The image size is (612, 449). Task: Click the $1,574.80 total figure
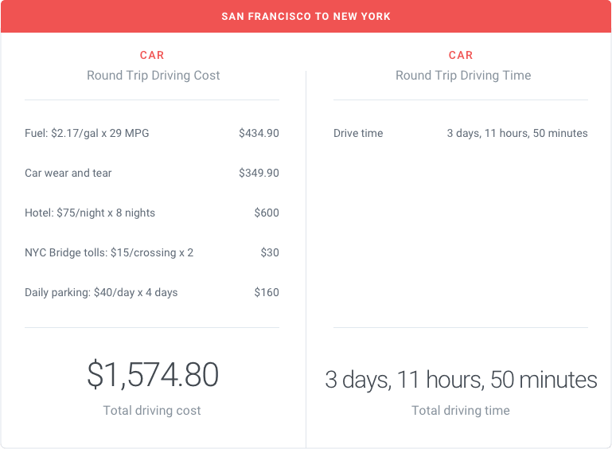click(x=153, y=374)
